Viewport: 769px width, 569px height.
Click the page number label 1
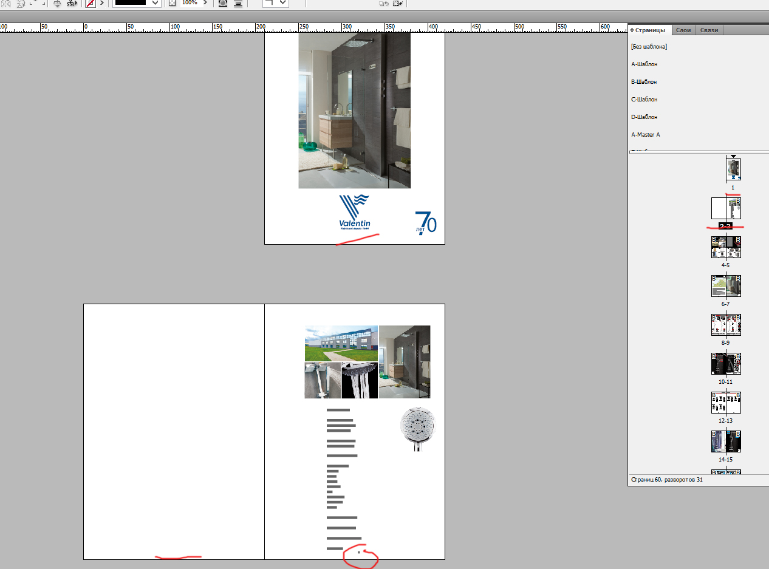pos(733,188)
